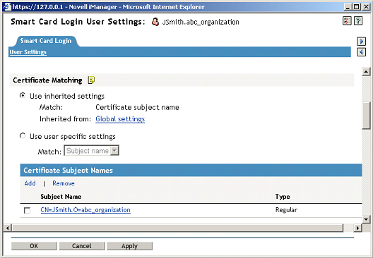The height and width of the screenshot is (258, 373).
Task: Click the Internet Explorer page icon in title bar
Action: point(7,6)
